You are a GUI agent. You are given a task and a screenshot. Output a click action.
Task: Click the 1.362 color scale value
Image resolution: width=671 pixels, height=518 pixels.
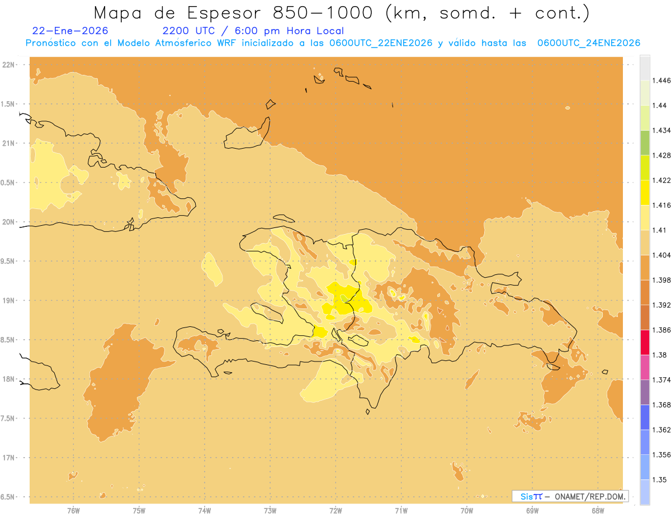click(663, 430)
